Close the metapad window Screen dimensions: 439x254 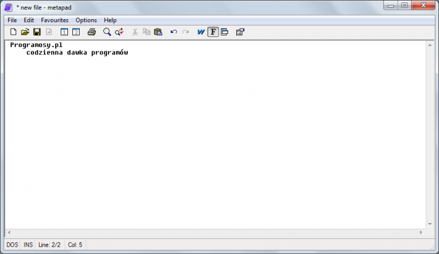coord(424,6)
